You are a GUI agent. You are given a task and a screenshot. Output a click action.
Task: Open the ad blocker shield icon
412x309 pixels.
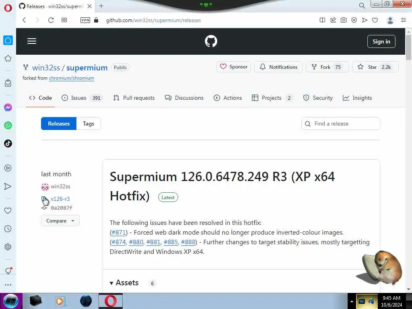[354, 20]
